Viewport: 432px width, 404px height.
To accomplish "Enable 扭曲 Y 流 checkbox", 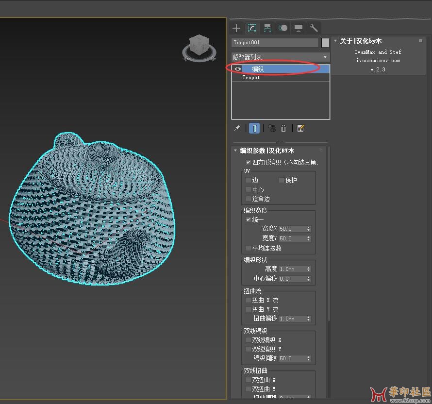I will (x=248, y=309).
